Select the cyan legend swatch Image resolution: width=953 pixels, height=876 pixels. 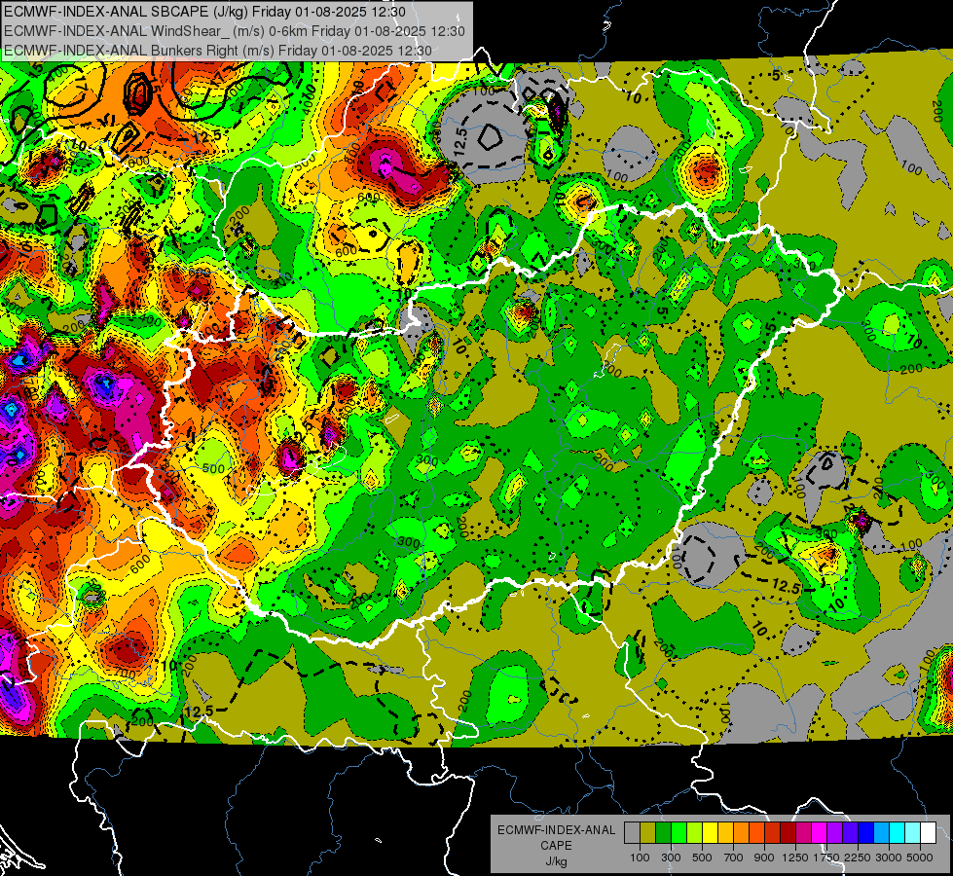pyautogui.click(x=898, y=833)
